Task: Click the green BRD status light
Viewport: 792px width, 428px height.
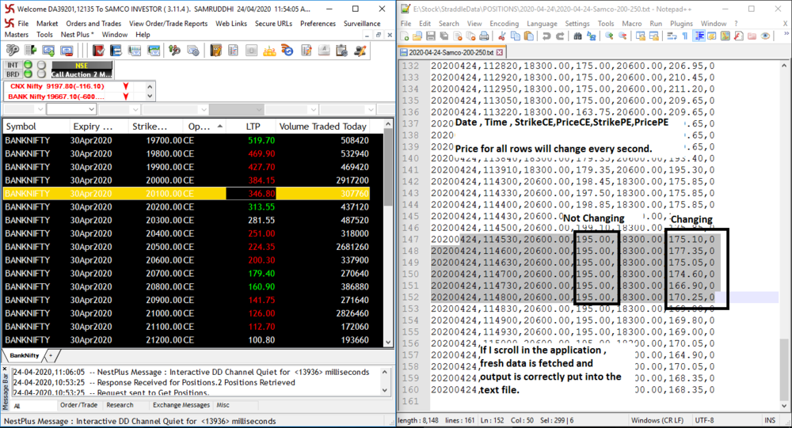Action: click(x=29, y=74)
